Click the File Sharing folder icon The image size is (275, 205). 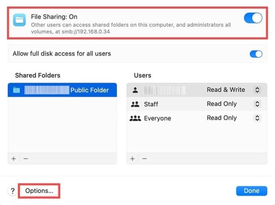coord(19,20)
